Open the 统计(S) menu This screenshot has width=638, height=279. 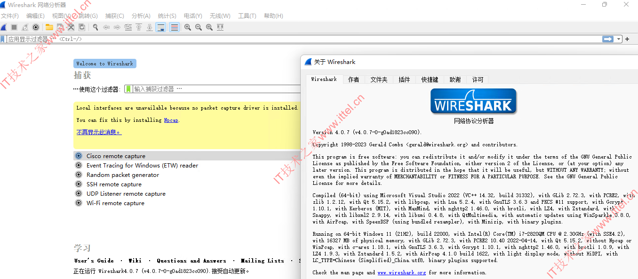[167, 16]
